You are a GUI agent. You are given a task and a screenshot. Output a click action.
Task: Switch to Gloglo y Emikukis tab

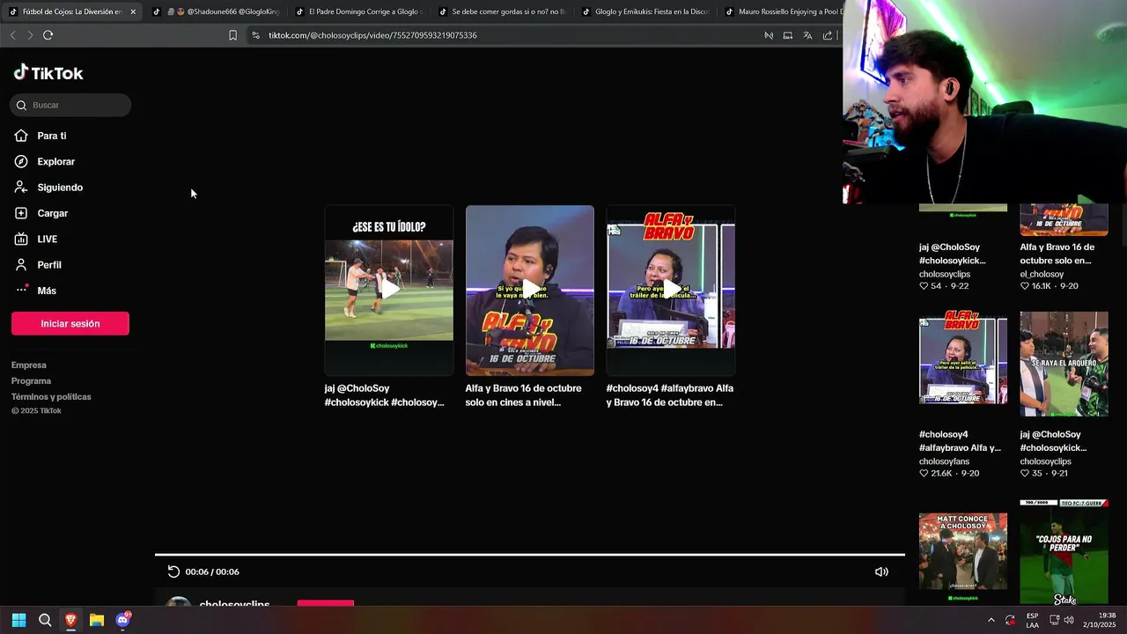(645, 11)
